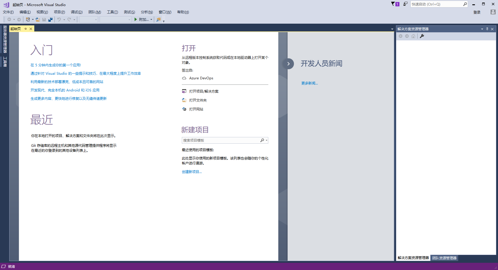This screenshot has width=498, height=270.
Task: Open the 工具箱 side tab
Action: (5, 61)
